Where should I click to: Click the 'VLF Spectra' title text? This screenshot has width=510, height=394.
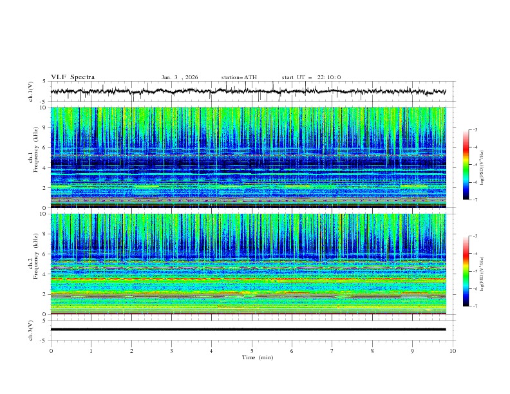[x=73, y=77]
